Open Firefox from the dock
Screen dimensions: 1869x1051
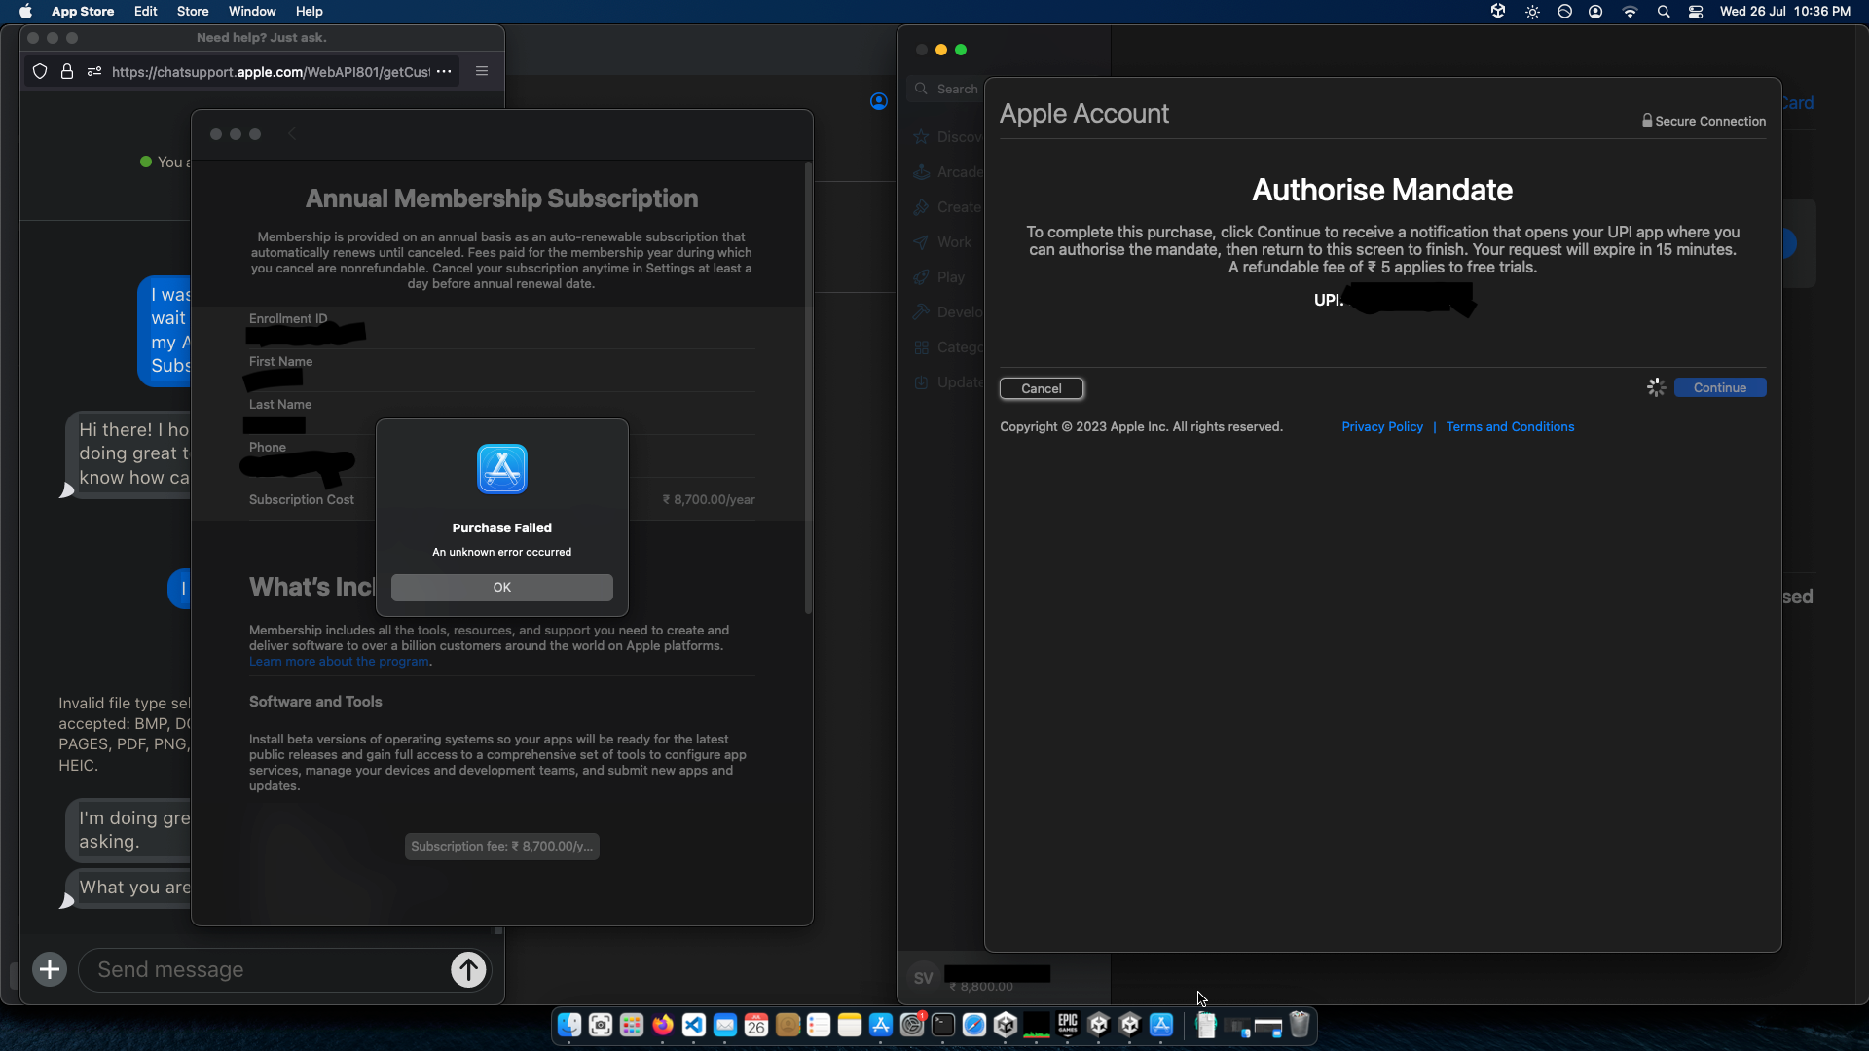click(663, 1025)
